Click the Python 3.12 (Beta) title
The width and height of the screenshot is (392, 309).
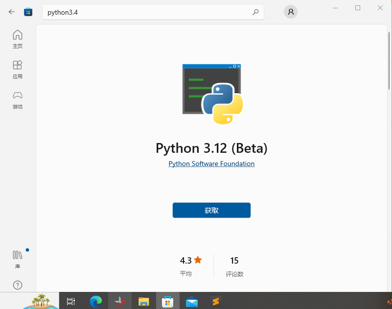pyautogui.click(x=211, y=148)
